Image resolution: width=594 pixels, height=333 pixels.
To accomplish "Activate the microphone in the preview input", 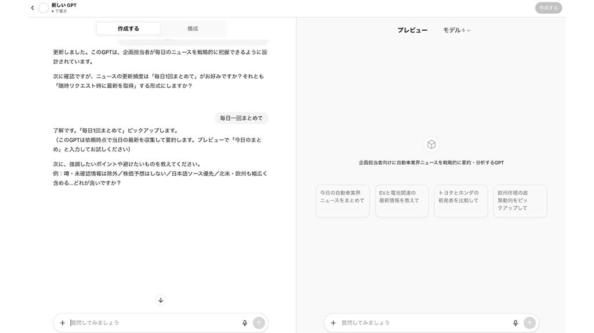I will 515,323.
